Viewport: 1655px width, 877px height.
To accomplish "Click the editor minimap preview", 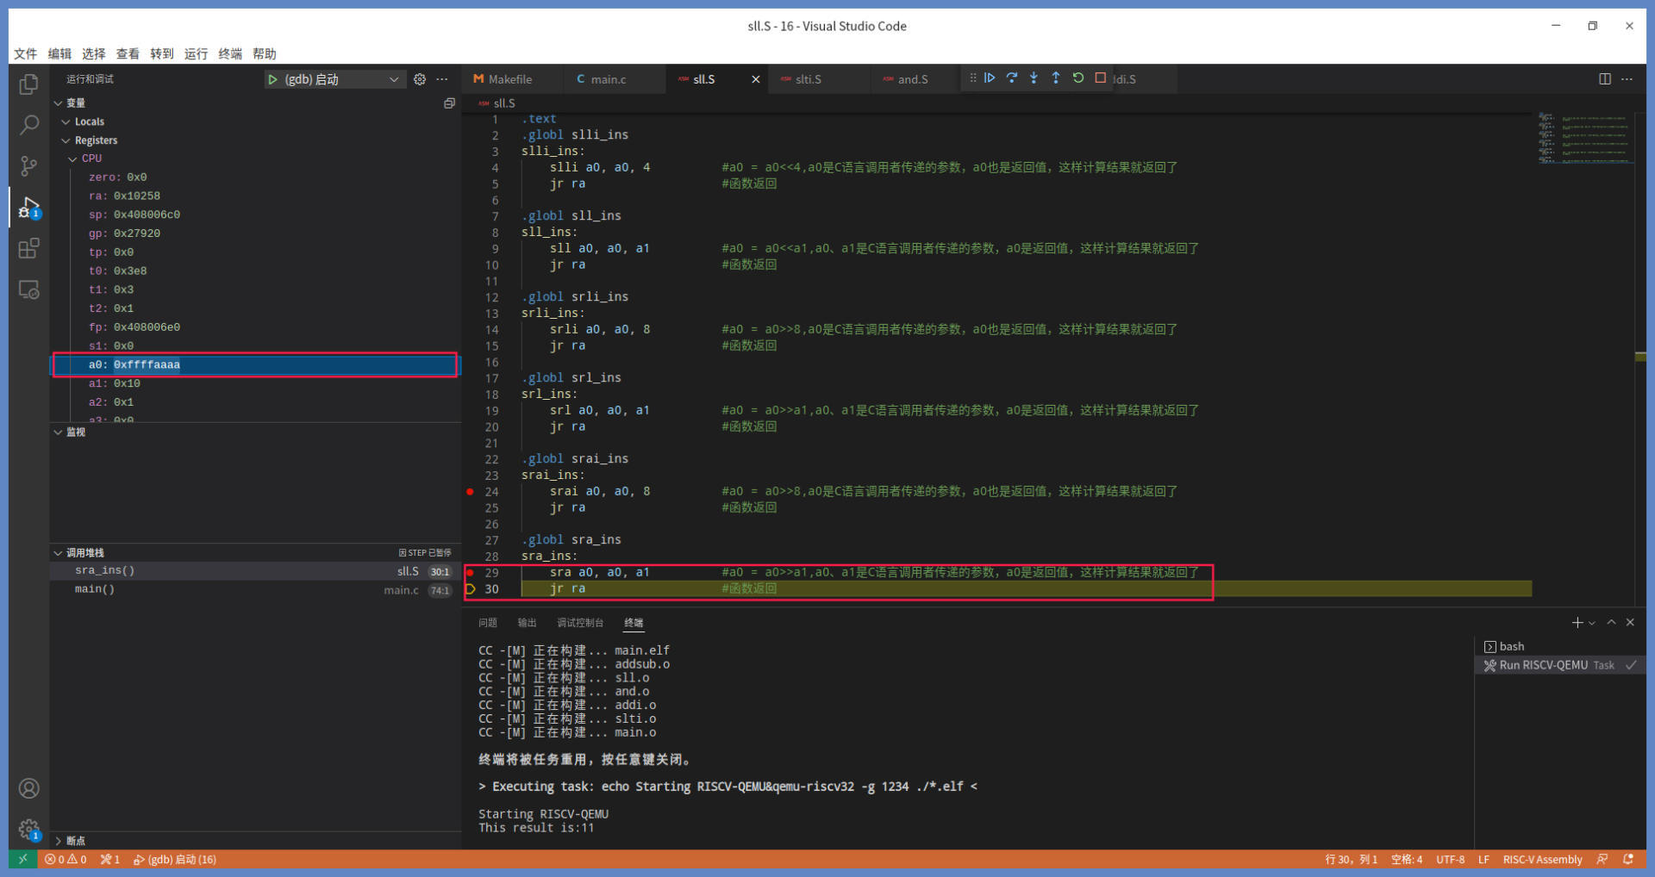I will 1585,138.
